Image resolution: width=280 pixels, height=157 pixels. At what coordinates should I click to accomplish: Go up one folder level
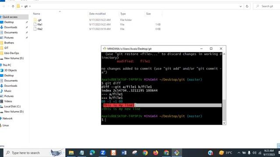click(x=13, y=6)
